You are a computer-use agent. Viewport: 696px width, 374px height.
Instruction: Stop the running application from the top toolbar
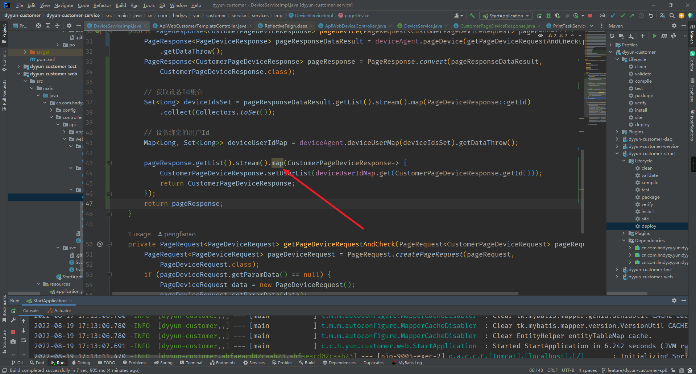pyautogui.click(x=590, y=16)
